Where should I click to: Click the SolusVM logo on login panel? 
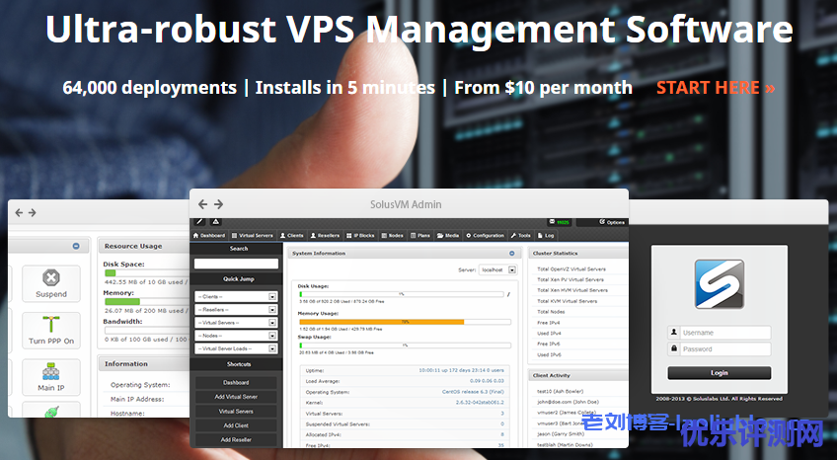click(x=719, y=284)
